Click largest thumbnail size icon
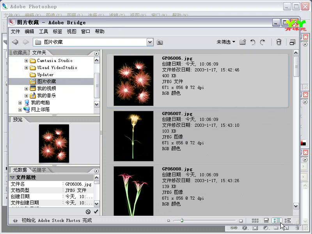 [241, 221]
